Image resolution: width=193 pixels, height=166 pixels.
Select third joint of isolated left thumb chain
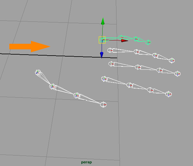tap(77, 95)
